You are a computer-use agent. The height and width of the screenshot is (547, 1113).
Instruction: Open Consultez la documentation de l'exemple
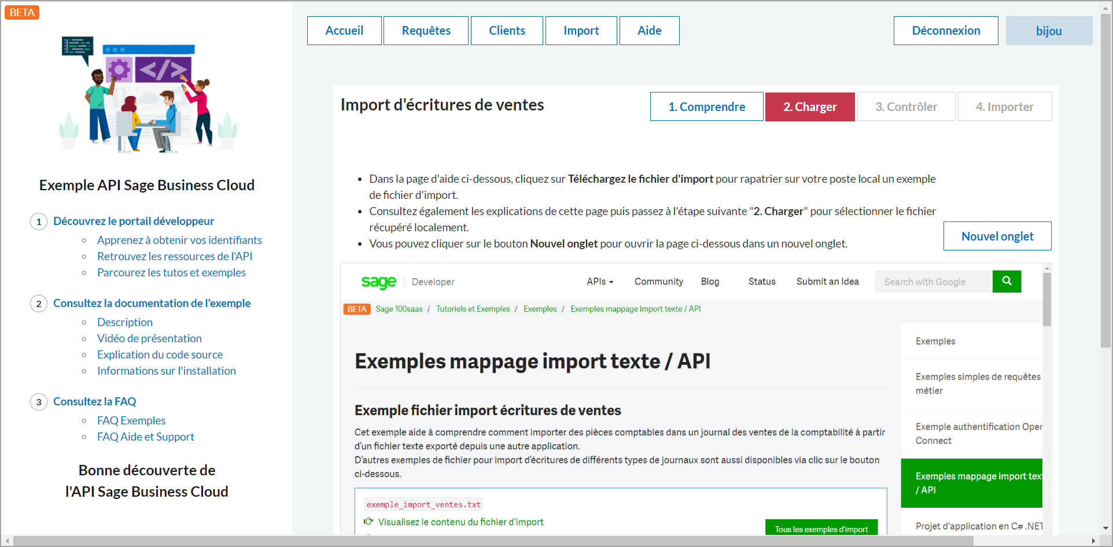tap(152, 303)
